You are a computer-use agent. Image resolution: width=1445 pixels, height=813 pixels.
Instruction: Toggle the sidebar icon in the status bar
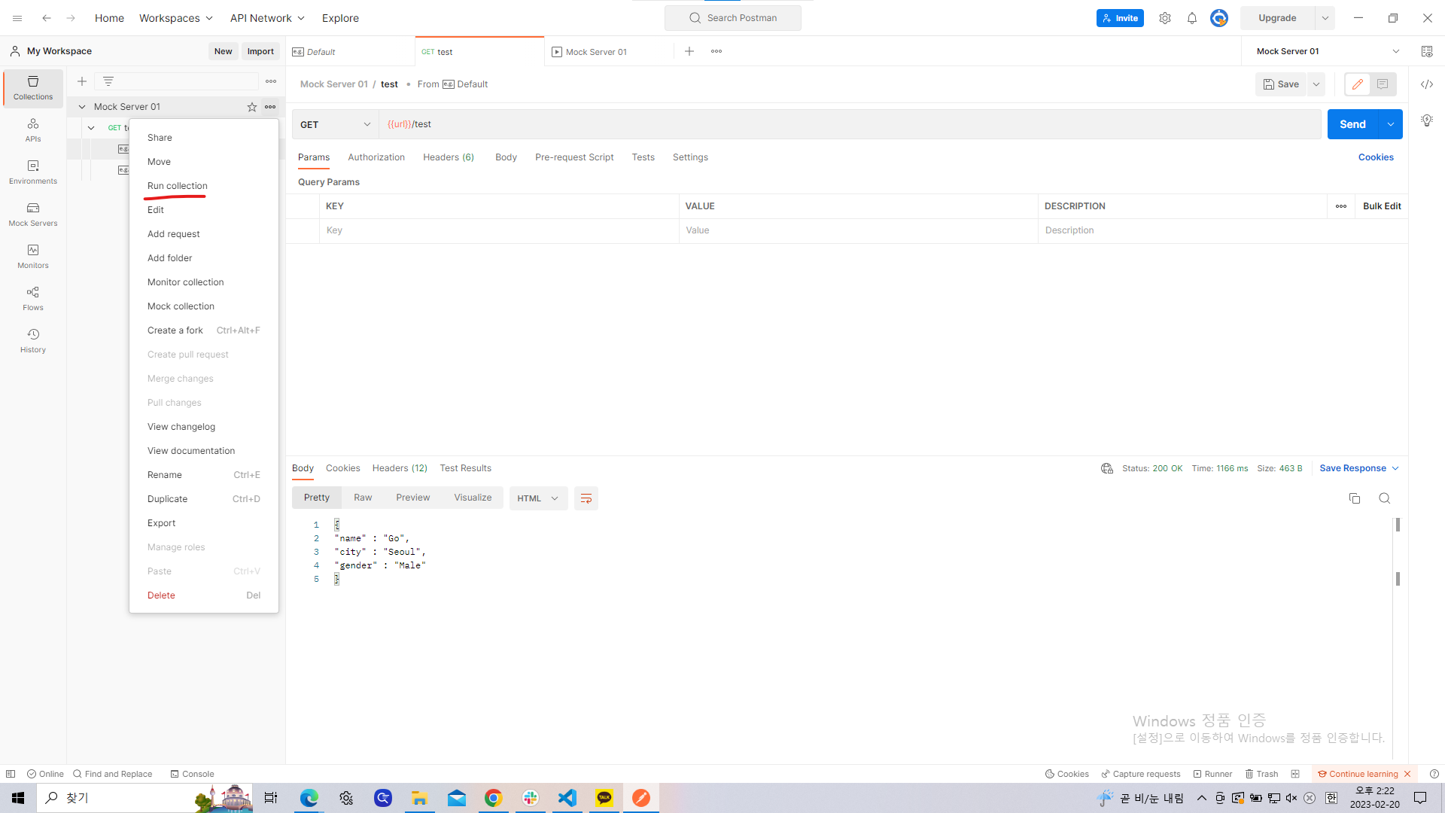point(11,774)
